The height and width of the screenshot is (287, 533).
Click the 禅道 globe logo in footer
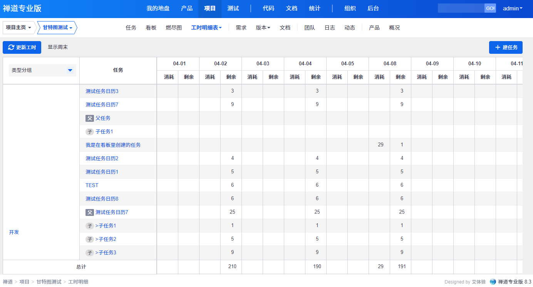[x=493, y=282]
